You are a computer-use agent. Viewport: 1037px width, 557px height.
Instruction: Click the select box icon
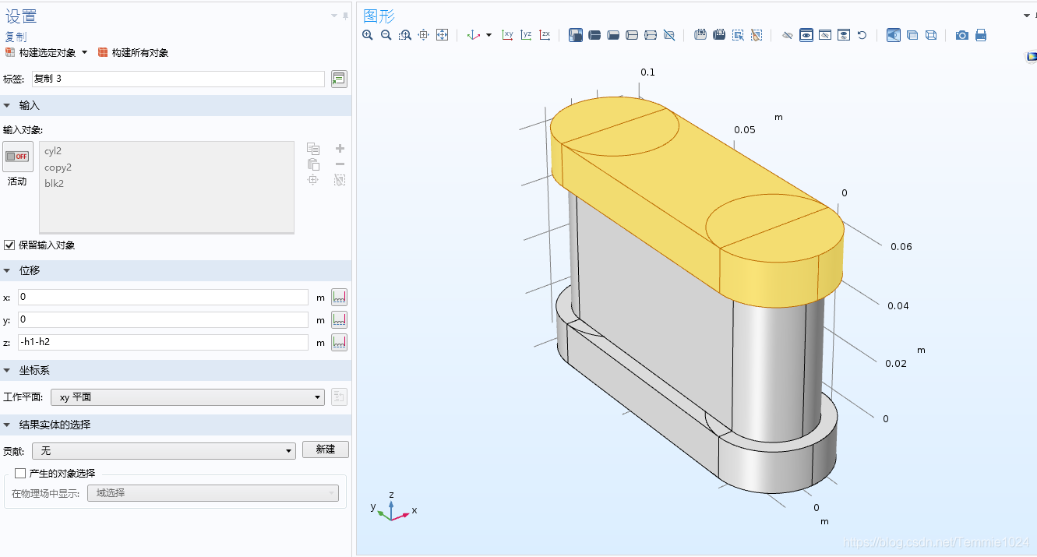click(738, 35)
